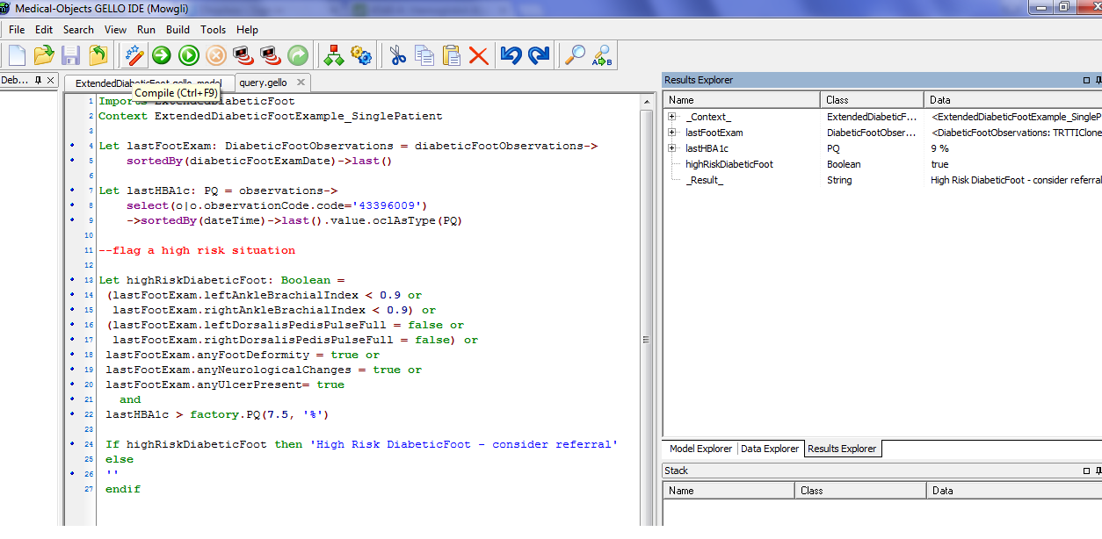Open the Help menu
Viewport: 1102px width, 539px height.
pos(247,30)
